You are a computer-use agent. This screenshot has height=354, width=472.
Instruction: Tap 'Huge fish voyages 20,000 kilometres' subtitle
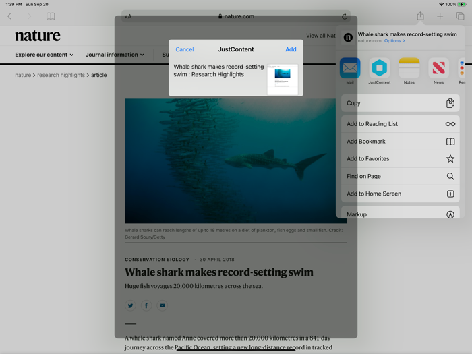tap(194, 286)
